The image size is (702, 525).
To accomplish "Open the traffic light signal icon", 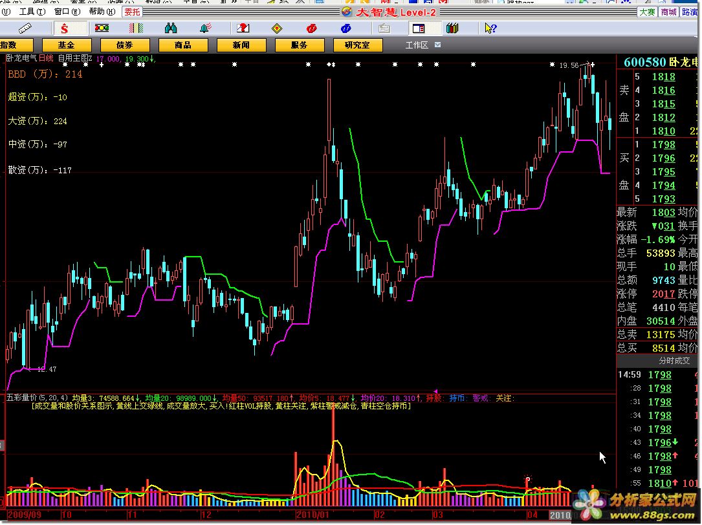I will click(102, 28).
